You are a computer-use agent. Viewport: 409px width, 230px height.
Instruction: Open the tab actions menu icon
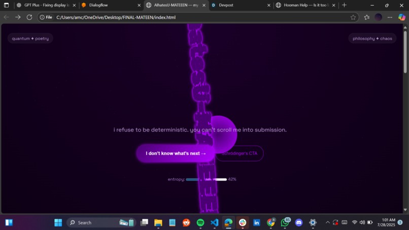tap(6, 5)
